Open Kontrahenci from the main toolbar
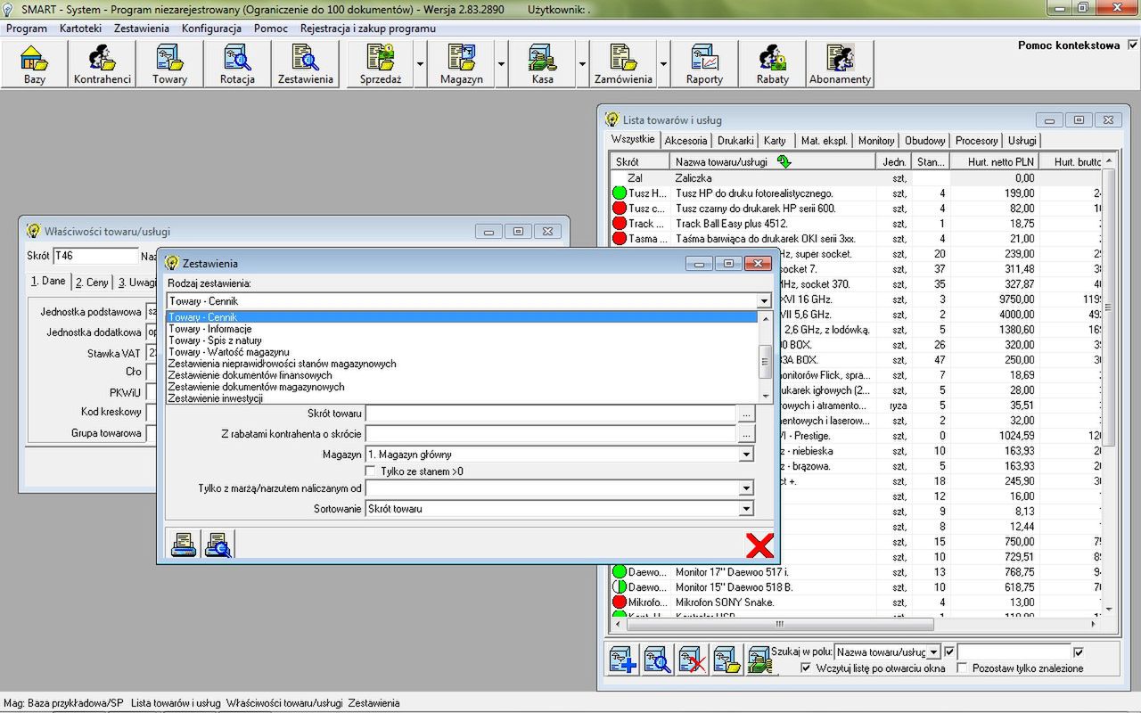This screenshot has height=713, width=1141. (x=103, y=64)
